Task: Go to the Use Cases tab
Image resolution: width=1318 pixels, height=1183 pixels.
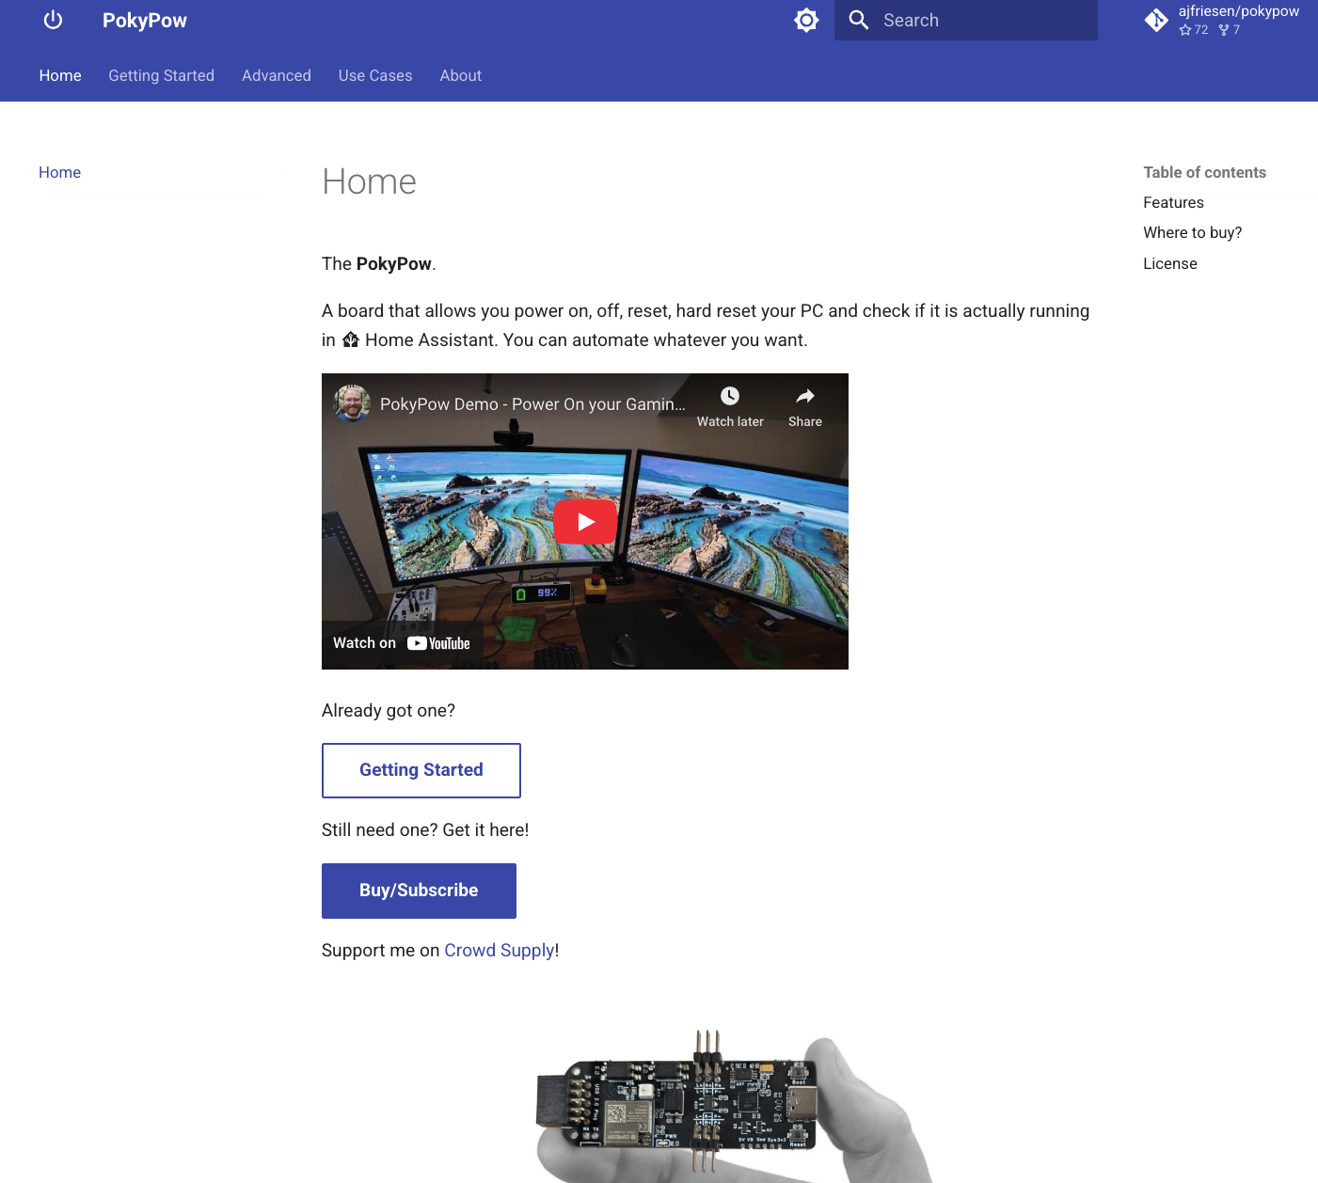Action: tap(374, 75)
